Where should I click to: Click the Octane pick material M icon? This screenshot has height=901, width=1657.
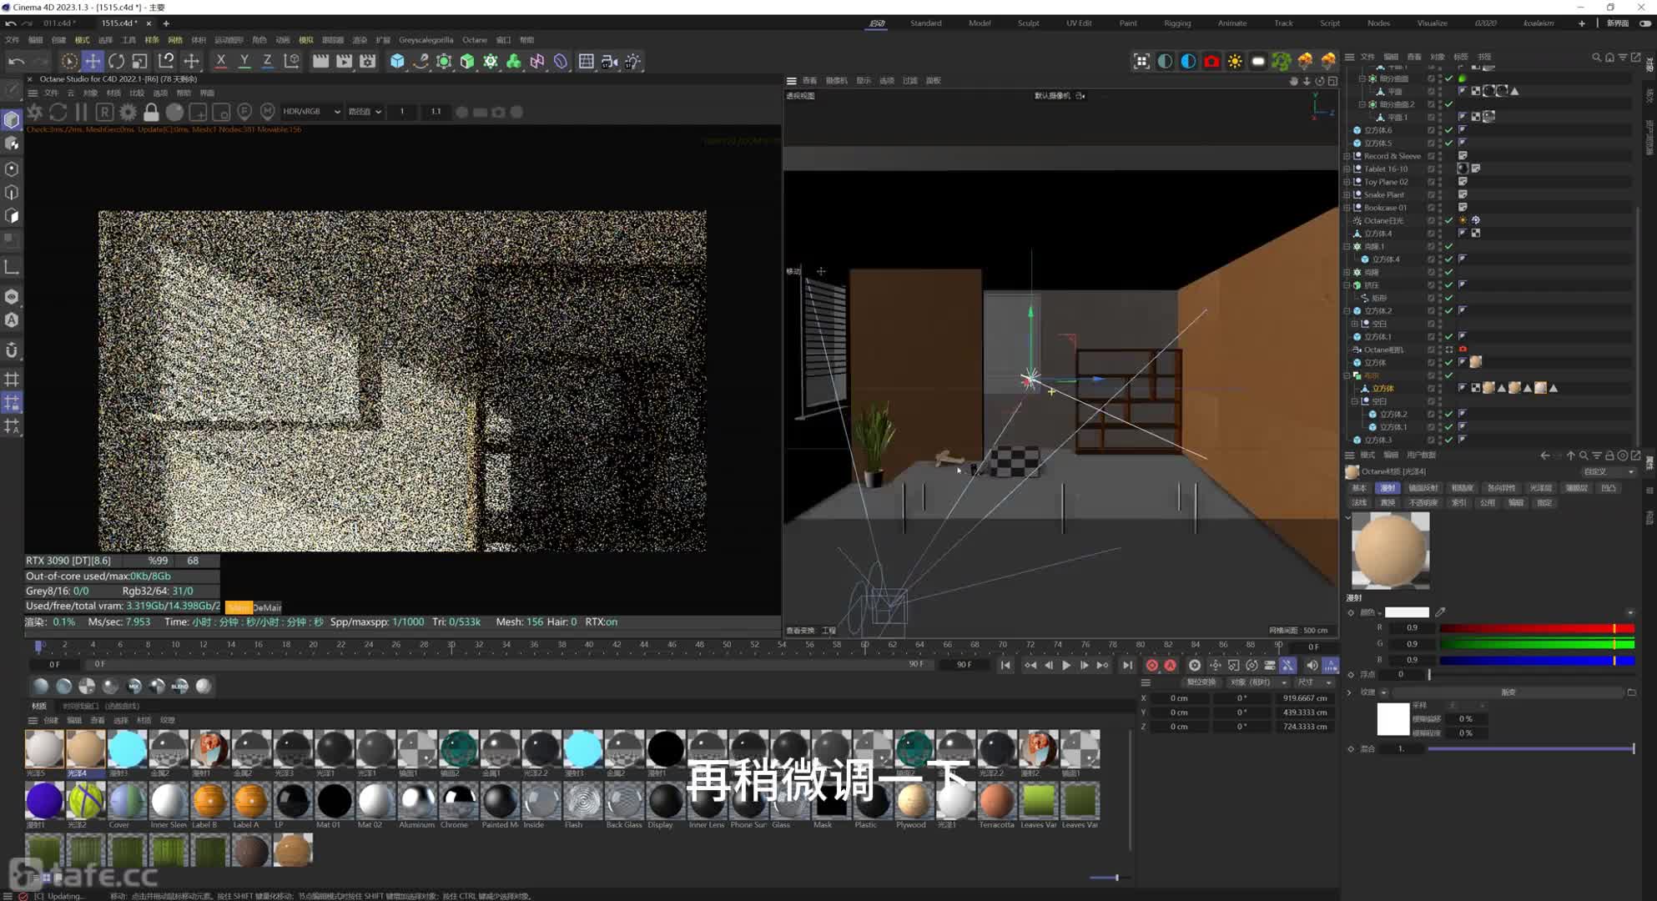pos(268,112)
